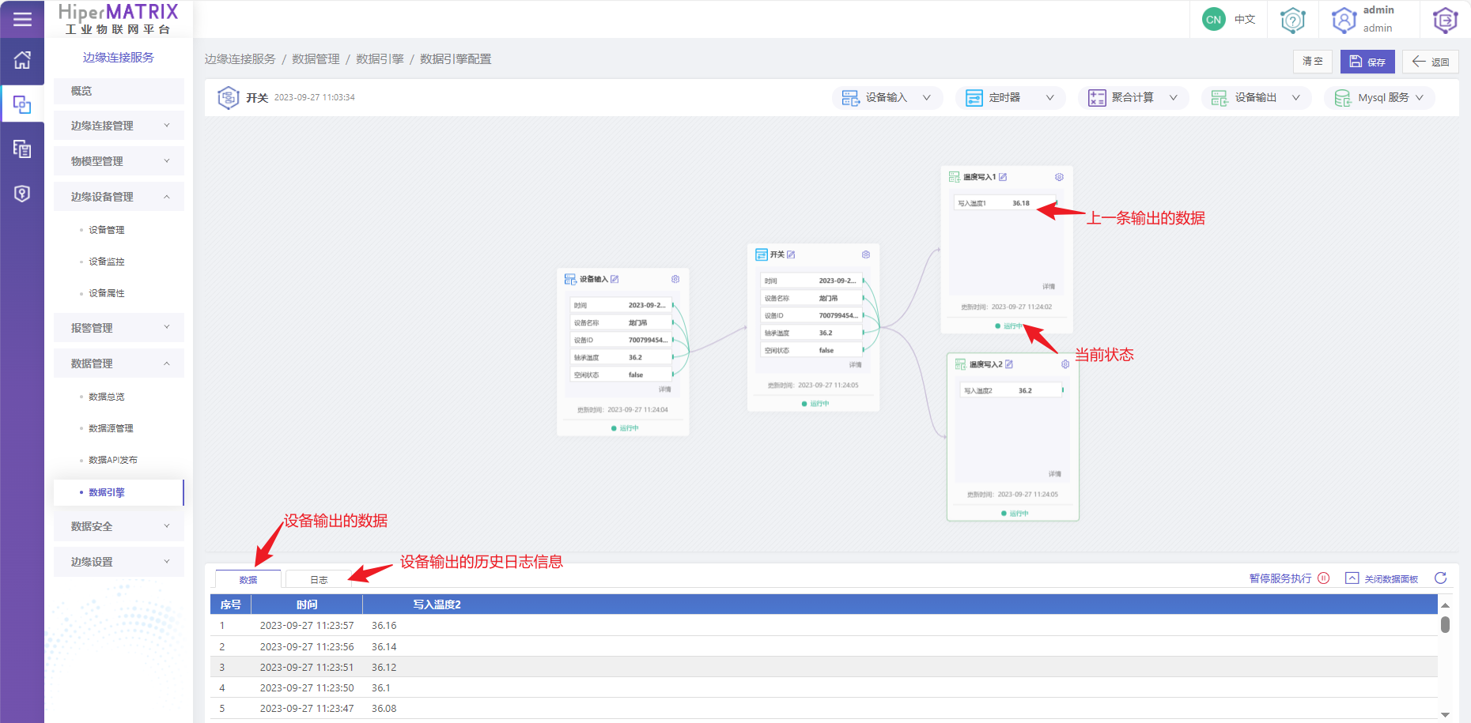Click 关闭数据面板 link

1391,579
